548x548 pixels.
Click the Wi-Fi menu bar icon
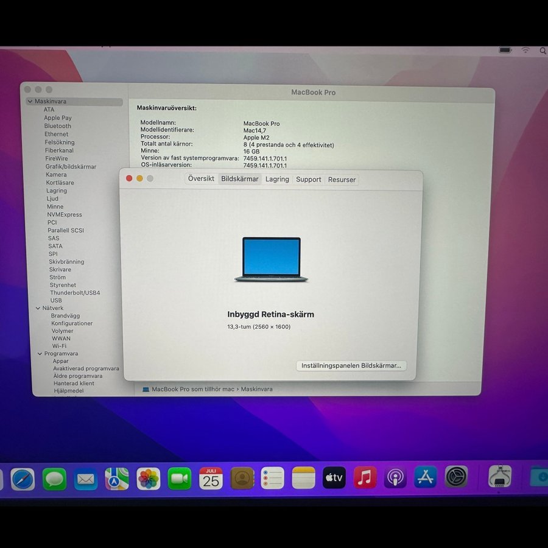pyautogui.click(x=525, y=51)
